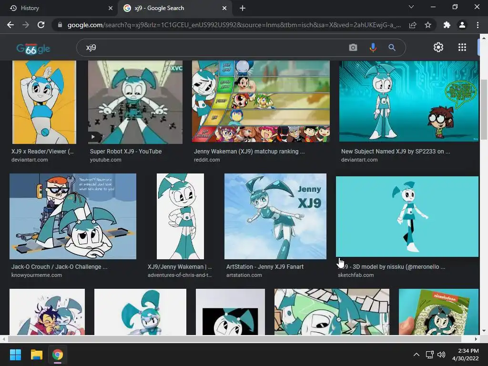Click the address bar URL
Image resolution: width=488 pixels, height=366 pixels.
click(234, 25)
